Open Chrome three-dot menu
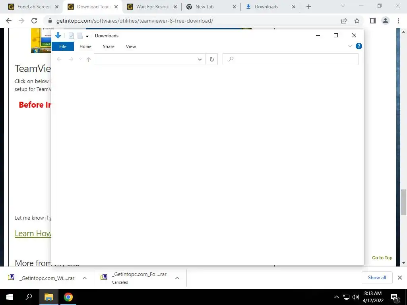Image resolution: width=407 pixels, height=305 pixels. 398,21
